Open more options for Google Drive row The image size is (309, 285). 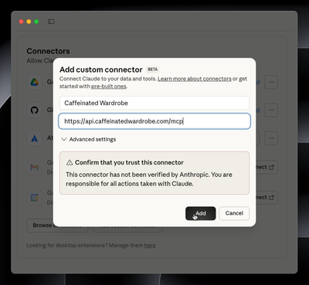tap(271, 82)
